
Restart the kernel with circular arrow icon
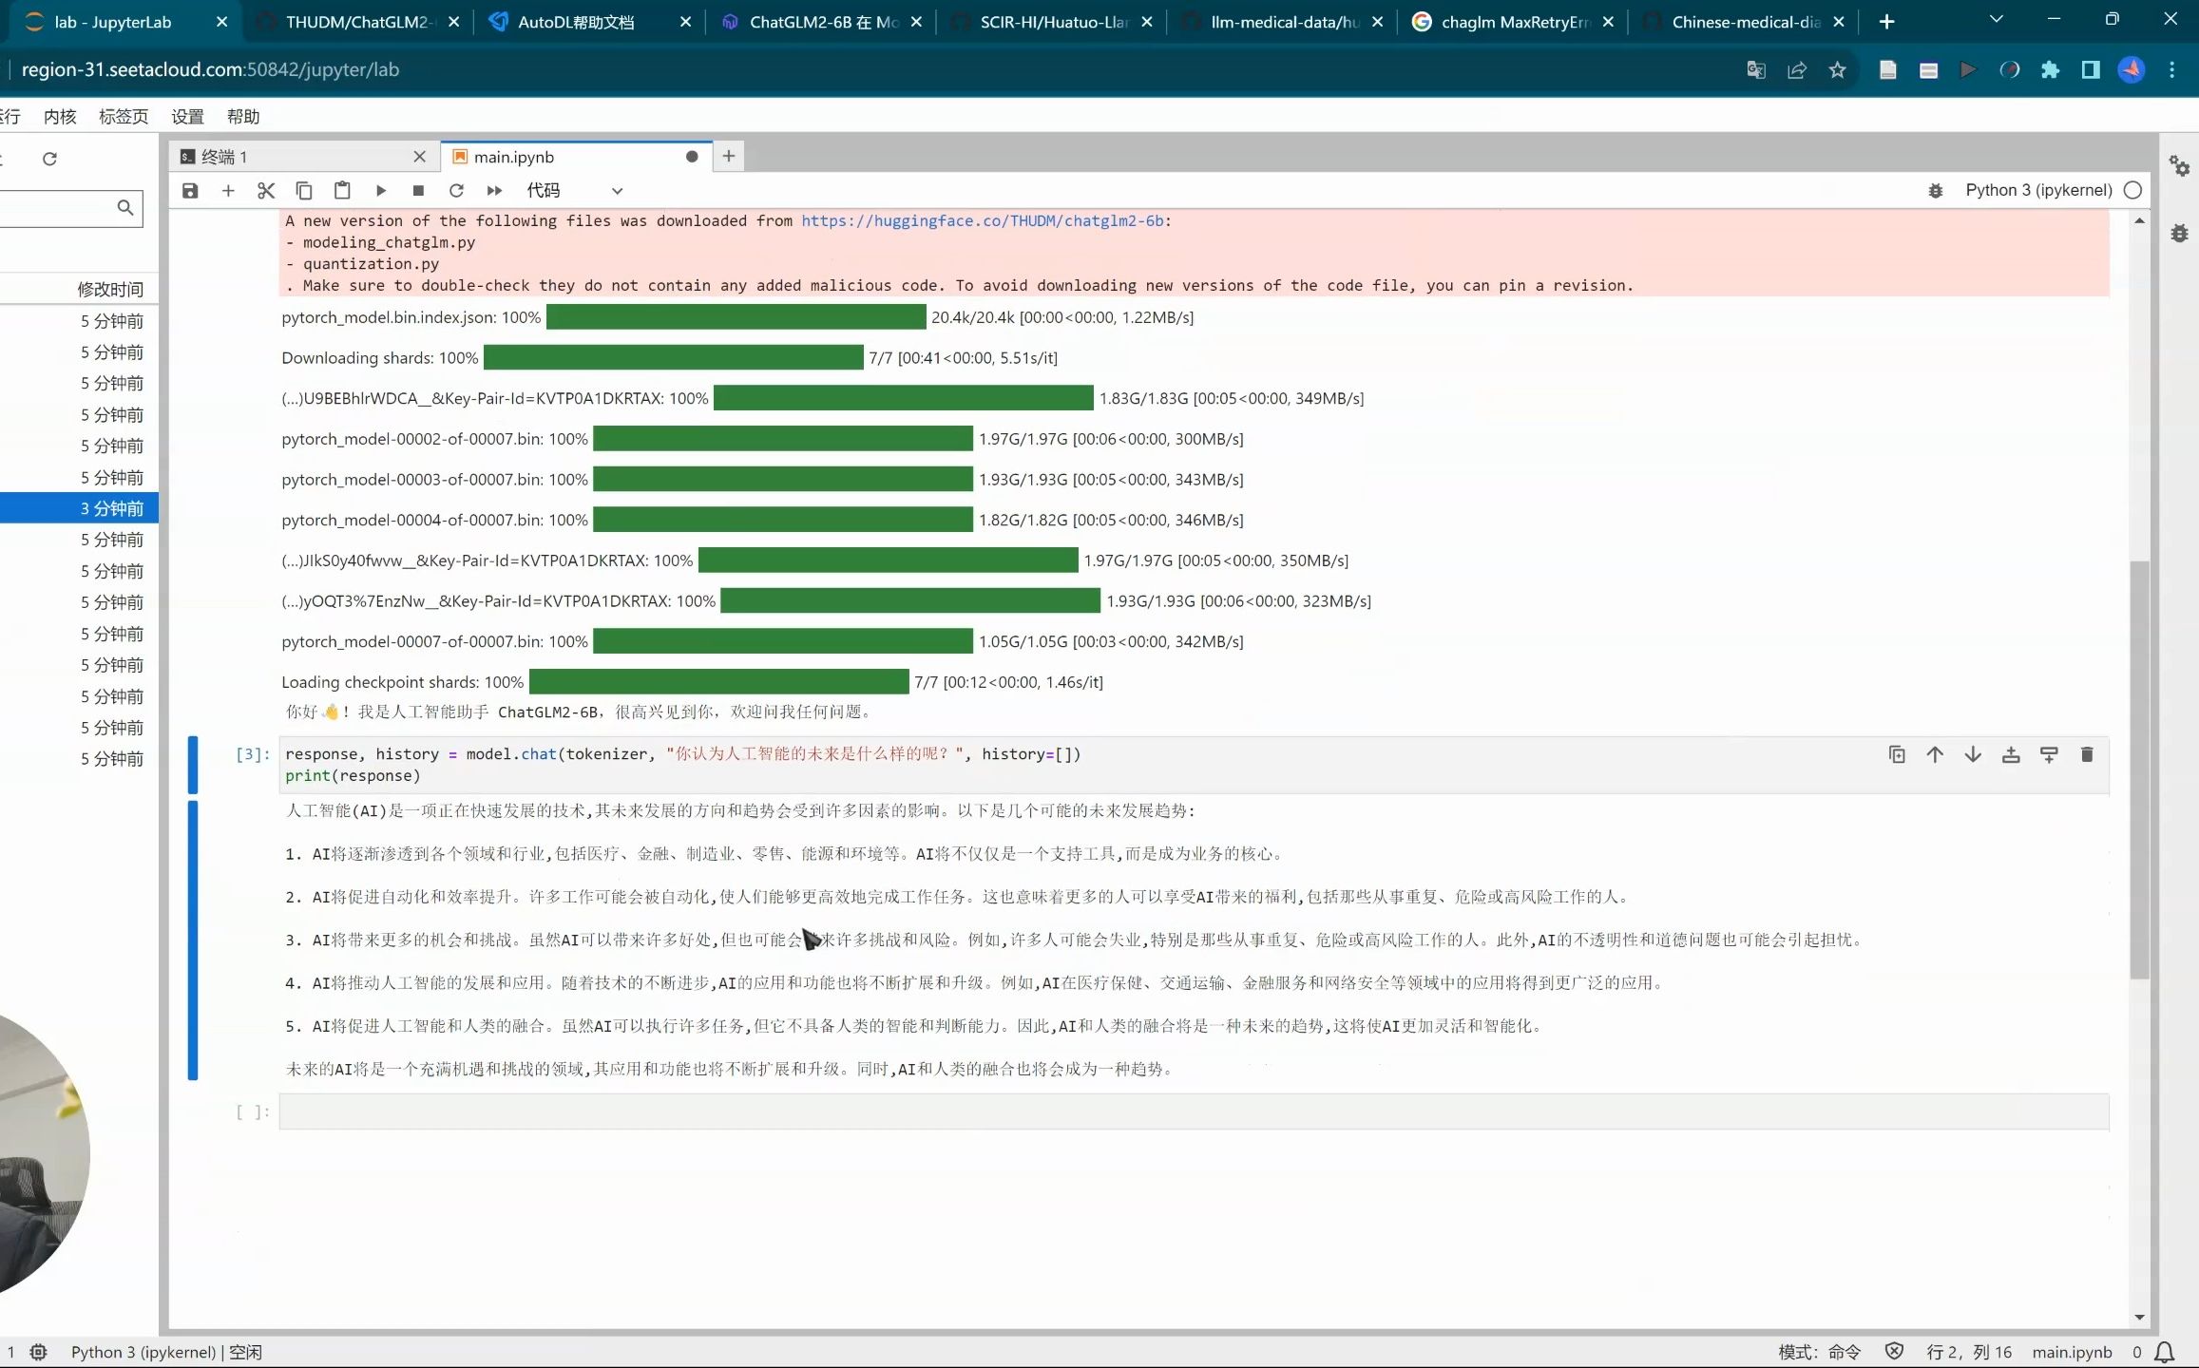[x=456, y=191]
